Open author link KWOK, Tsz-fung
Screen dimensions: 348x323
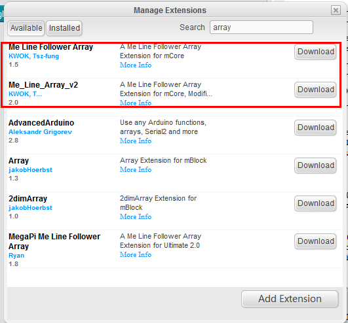tap(33, 56)
